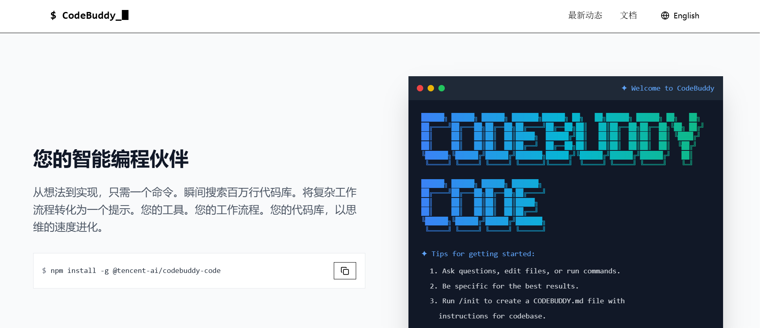
Task: Click the globe language icon
Action: coord(665,16)
